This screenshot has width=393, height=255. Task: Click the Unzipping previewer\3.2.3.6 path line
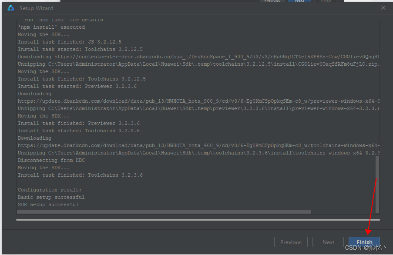198,108
